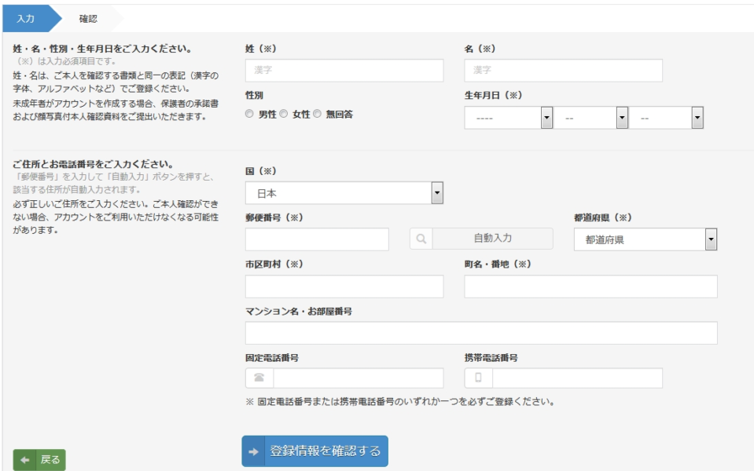Open the birth month dropdown

591,118
